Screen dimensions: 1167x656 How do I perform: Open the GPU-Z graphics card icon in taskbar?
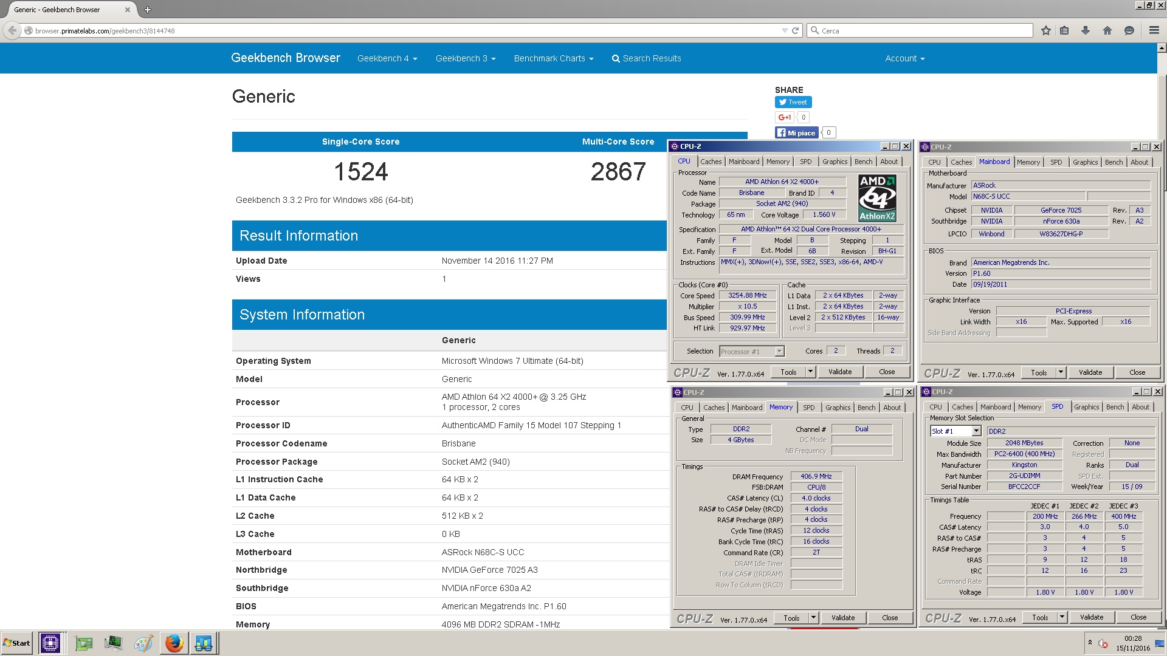[x=84, y=643]
